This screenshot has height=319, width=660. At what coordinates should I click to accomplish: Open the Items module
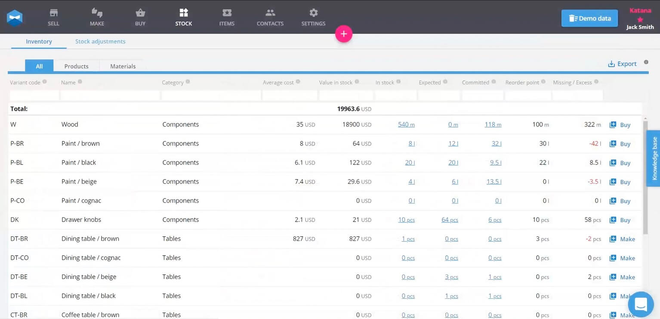click(226, 17)
